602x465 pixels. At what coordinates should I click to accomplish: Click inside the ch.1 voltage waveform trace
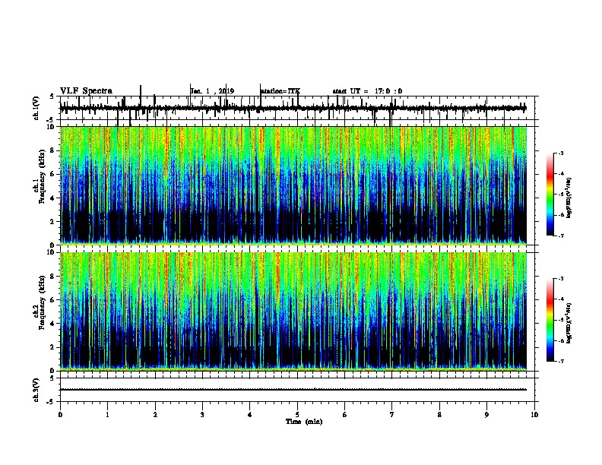[293, 108]
